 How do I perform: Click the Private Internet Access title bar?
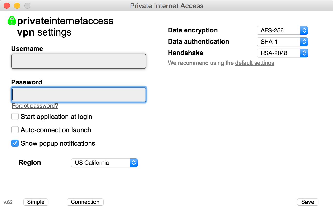[x=167, y=6]
